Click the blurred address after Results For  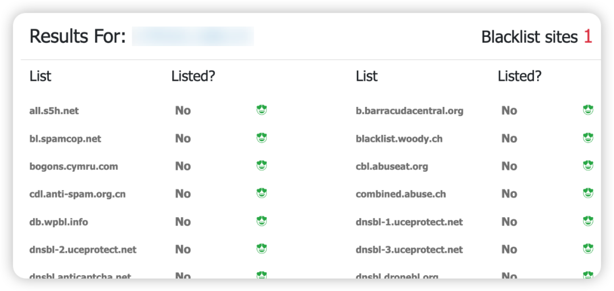click(193, 36)
